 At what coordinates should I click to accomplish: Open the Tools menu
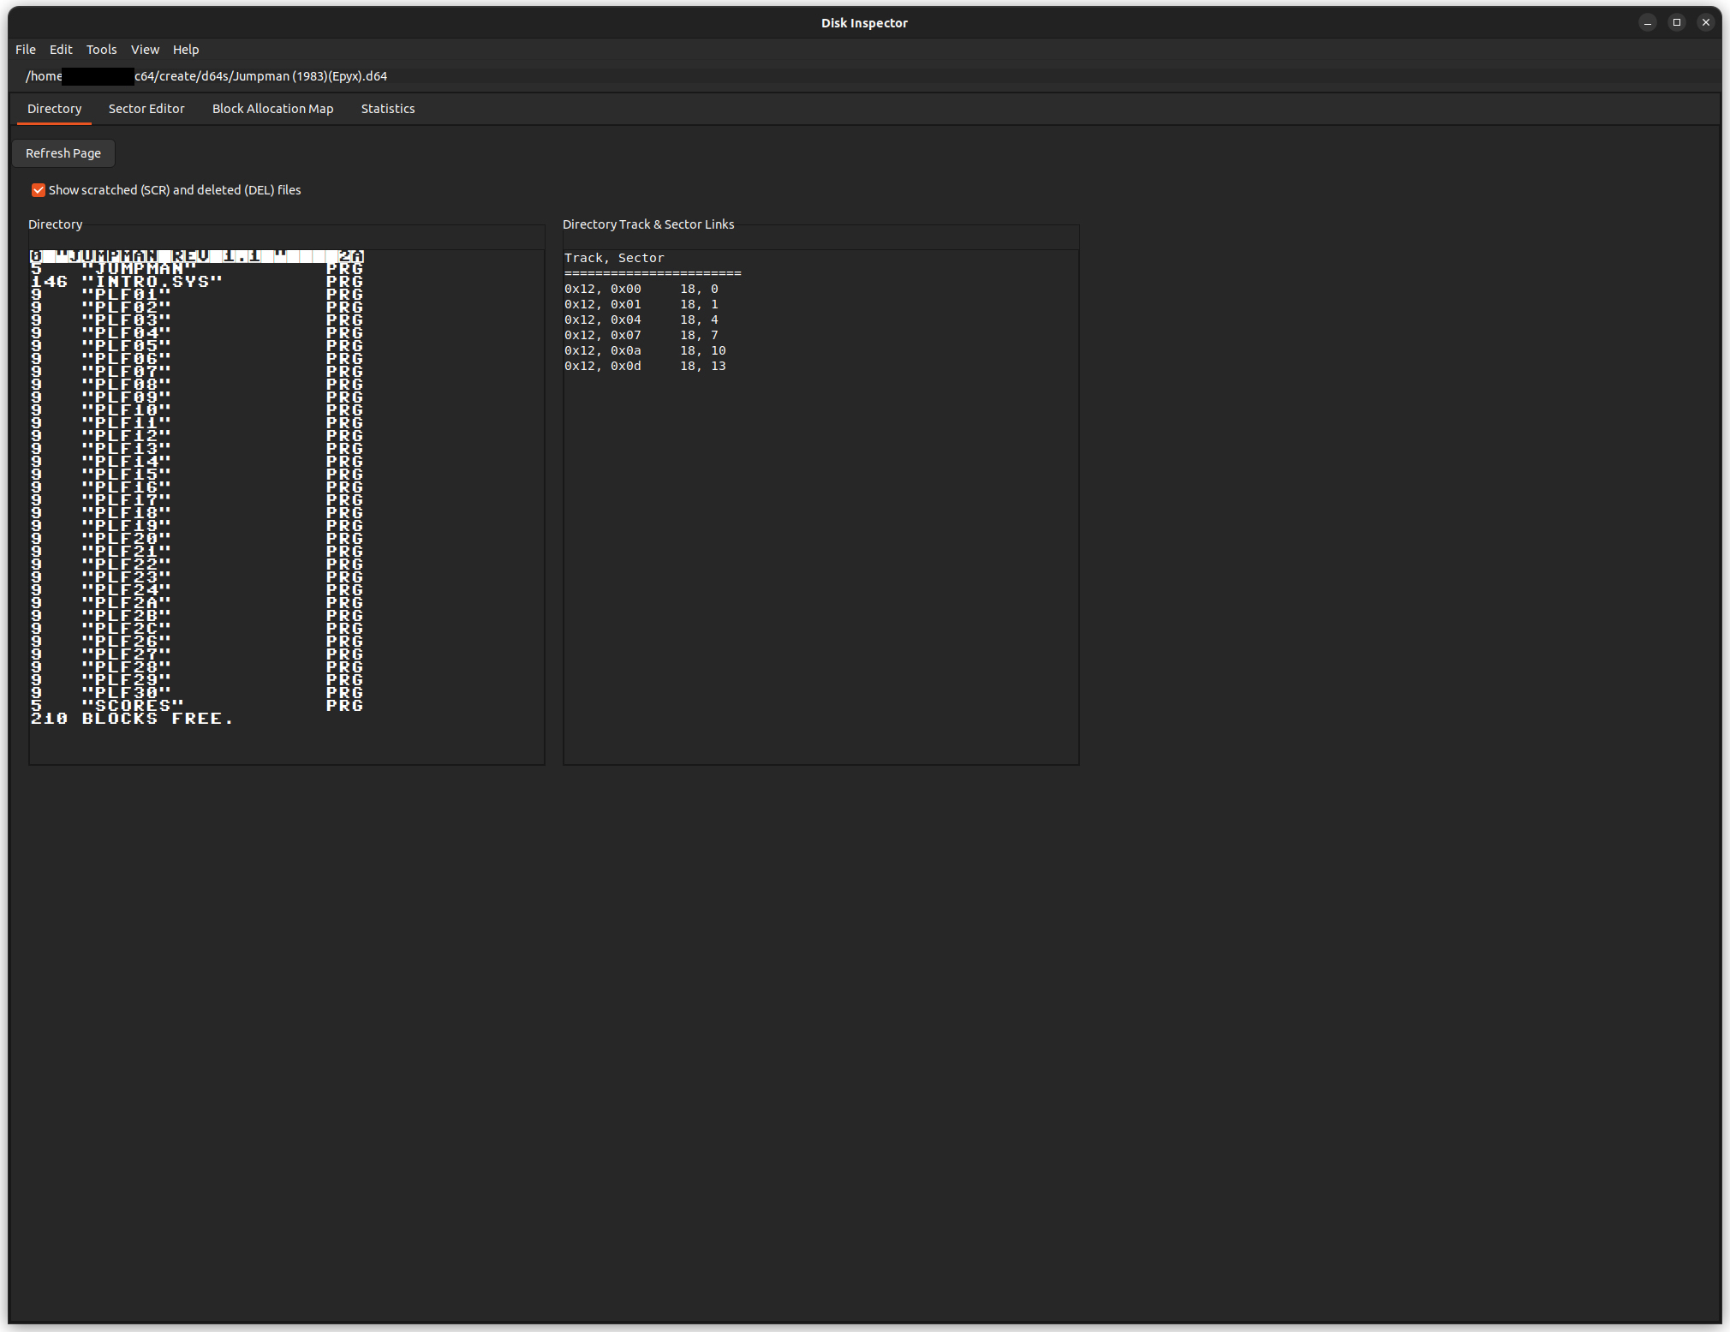(x=101, y=50)
